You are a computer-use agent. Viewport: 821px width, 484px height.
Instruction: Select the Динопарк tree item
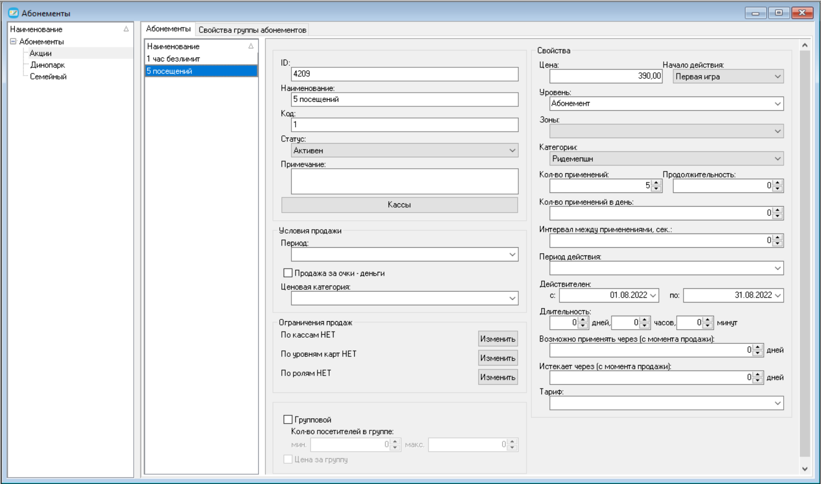pyautogui.click(x=48, y=65)
